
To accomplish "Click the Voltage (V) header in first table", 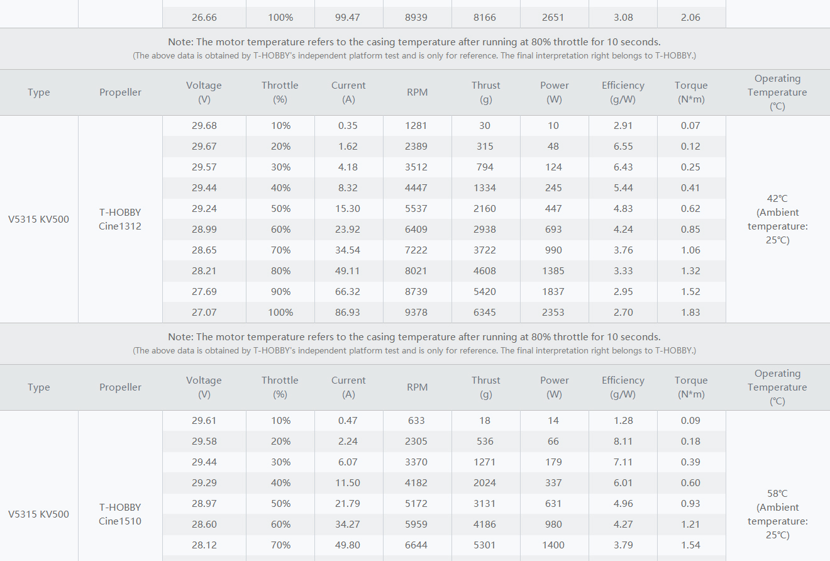I will click(204, 92).
